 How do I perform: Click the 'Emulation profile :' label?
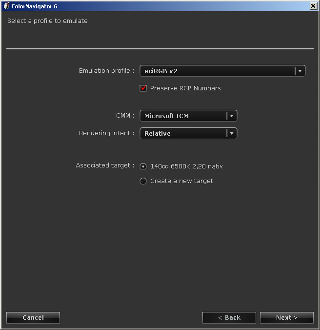pos(107,71)
